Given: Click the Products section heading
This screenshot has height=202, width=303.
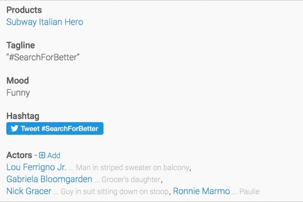Looking at the screenshot, I should click(24, 10).
